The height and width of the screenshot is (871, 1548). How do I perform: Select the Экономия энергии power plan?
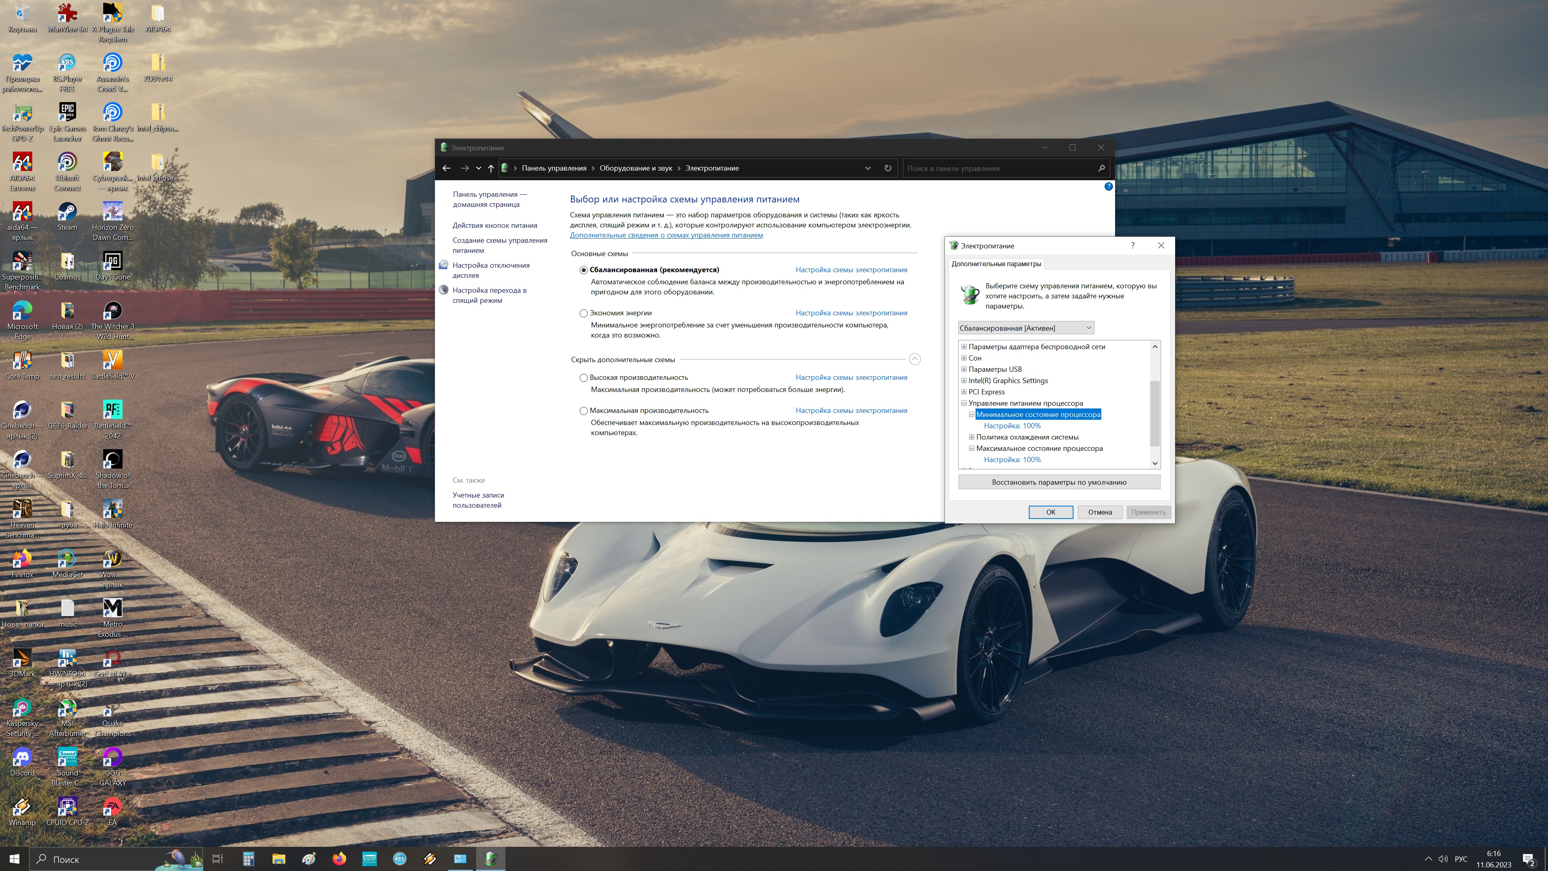click(x=583, y=313)
